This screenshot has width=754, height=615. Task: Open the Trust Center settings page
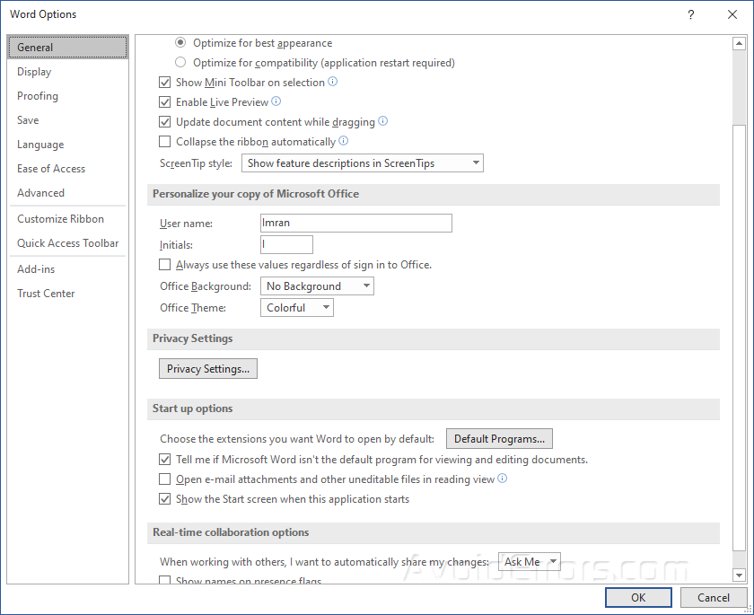pyautogui.click(x=46, y=293)
